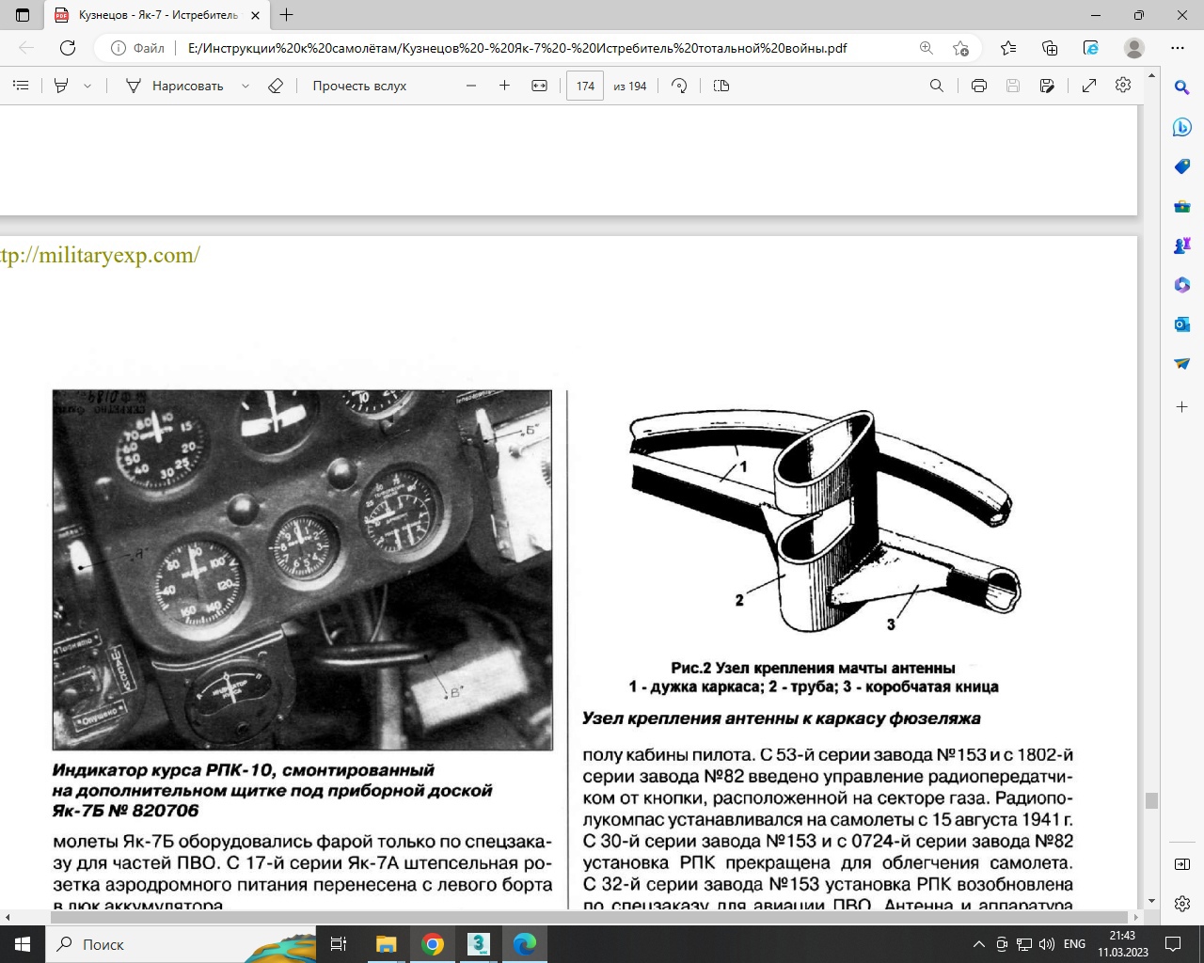Click the vertical scrollbar thumb
The image size is (1204, 963).
tap(1151, 801)
